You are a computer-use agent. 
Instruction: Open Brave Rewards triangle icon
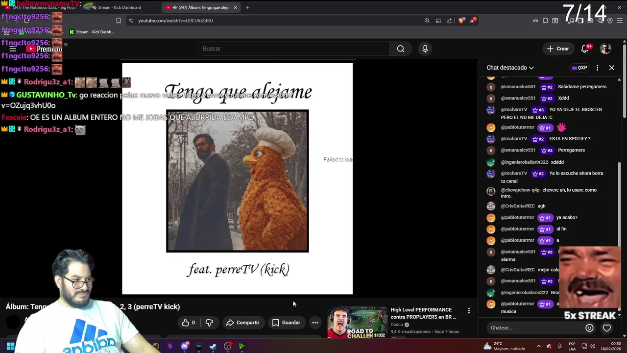(473, 21)
